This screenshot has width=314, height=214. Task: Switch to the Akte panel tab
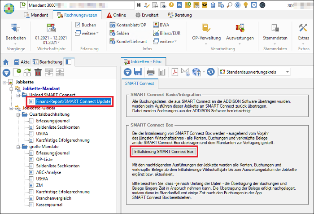[x=22, y=62]
